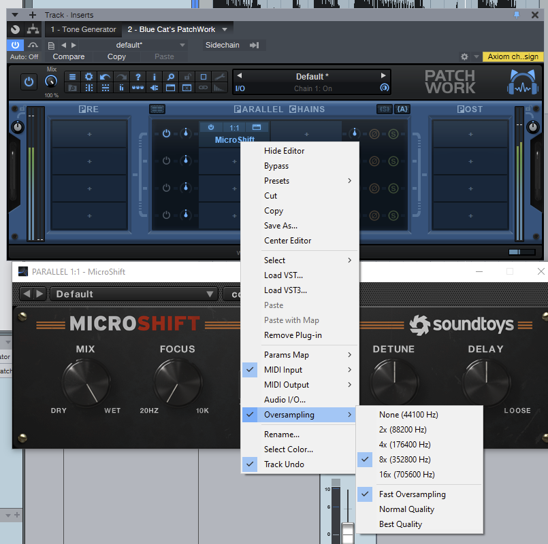Select 4x (176400 Hz) oversampling

(x=420, y=445)
